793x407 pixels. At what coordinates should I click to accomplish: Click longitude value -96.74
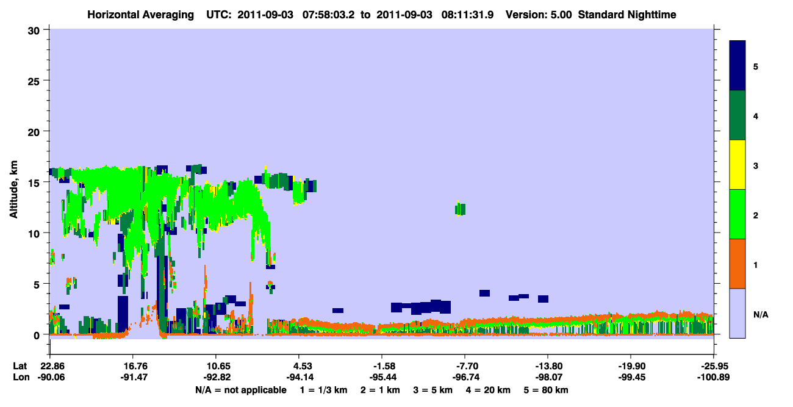point(465,377)
